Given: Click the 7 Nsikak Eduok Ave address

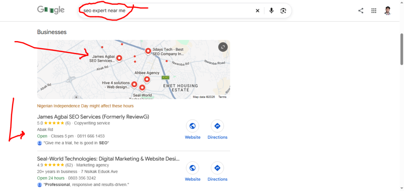Looking at the screenshot, I should click(x=99, y=172).
